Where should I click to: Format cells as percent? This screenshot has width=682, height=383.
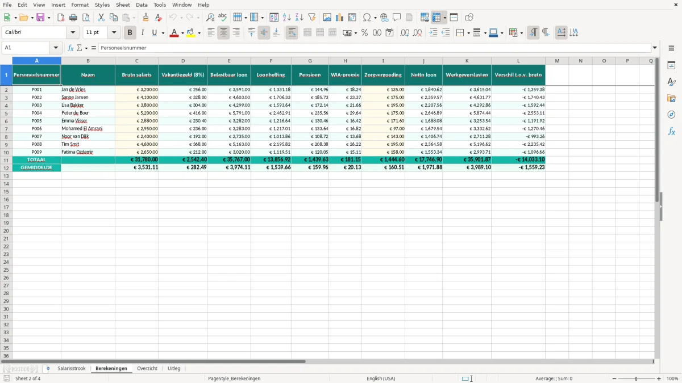(x=364, y=33)
